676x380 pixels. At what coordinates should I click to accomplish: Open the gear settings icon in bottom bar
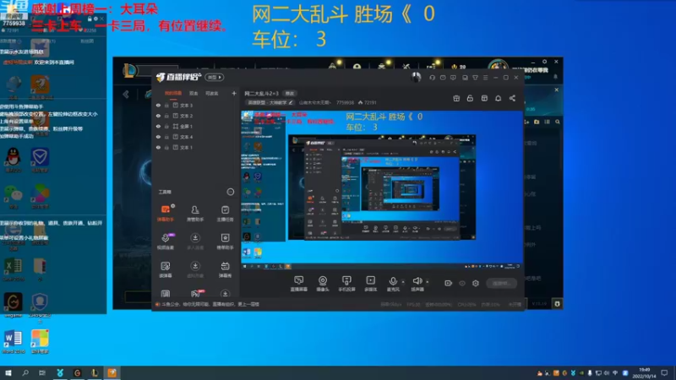coord(476,283)
